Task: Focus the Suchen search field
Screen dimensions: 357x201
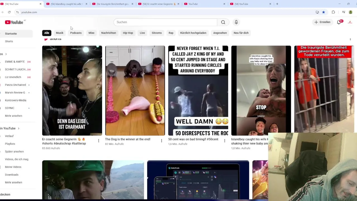Action: click(165, 22)
